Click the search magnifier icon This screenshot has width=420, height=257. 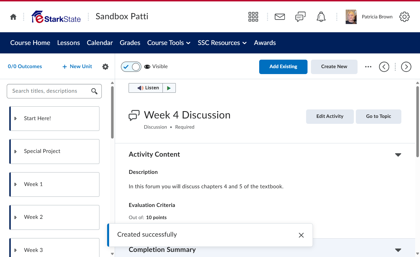pyautogui.click(x=94, y=91)
